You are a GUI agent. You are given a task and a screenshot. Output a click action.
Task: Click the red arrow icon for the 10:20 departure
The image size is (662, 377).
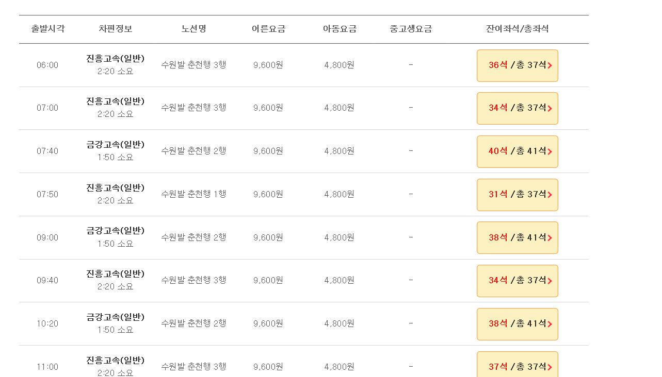tap(550, 324)
